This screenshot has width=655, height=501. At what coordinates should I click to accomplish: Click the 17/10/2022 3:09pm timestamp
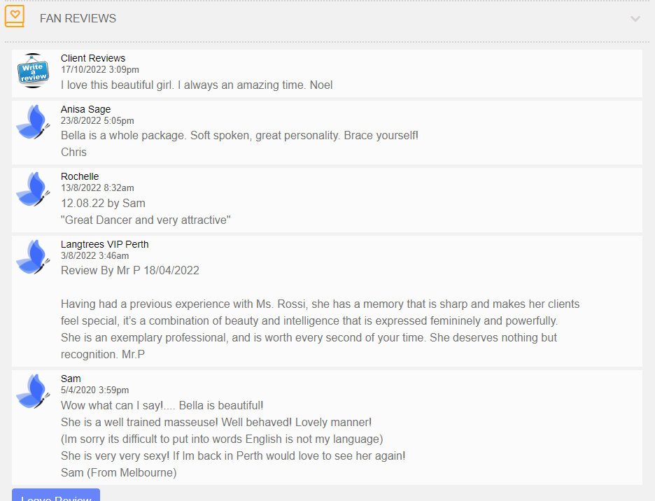100,70
